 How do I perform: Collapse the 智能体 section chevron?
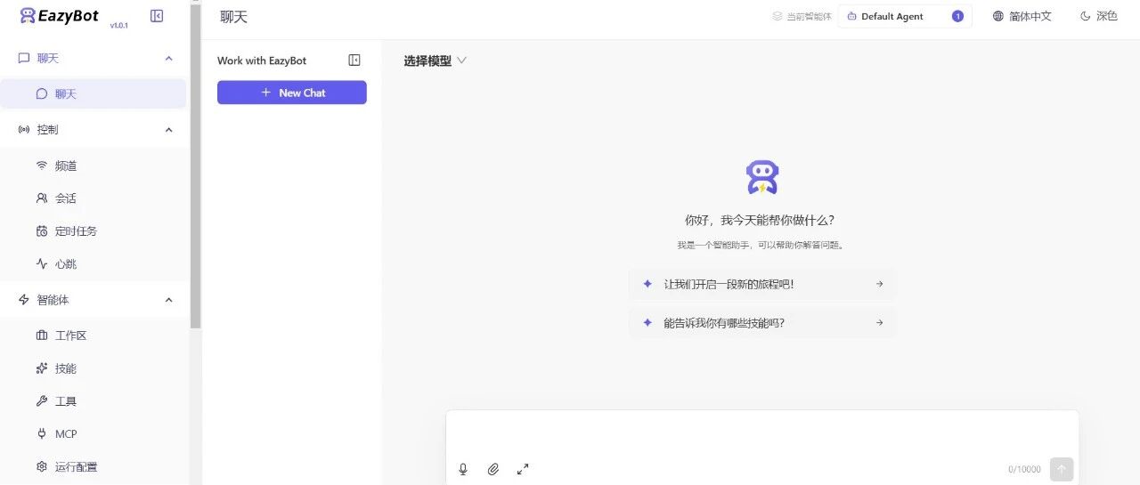(x=169, y=300)
